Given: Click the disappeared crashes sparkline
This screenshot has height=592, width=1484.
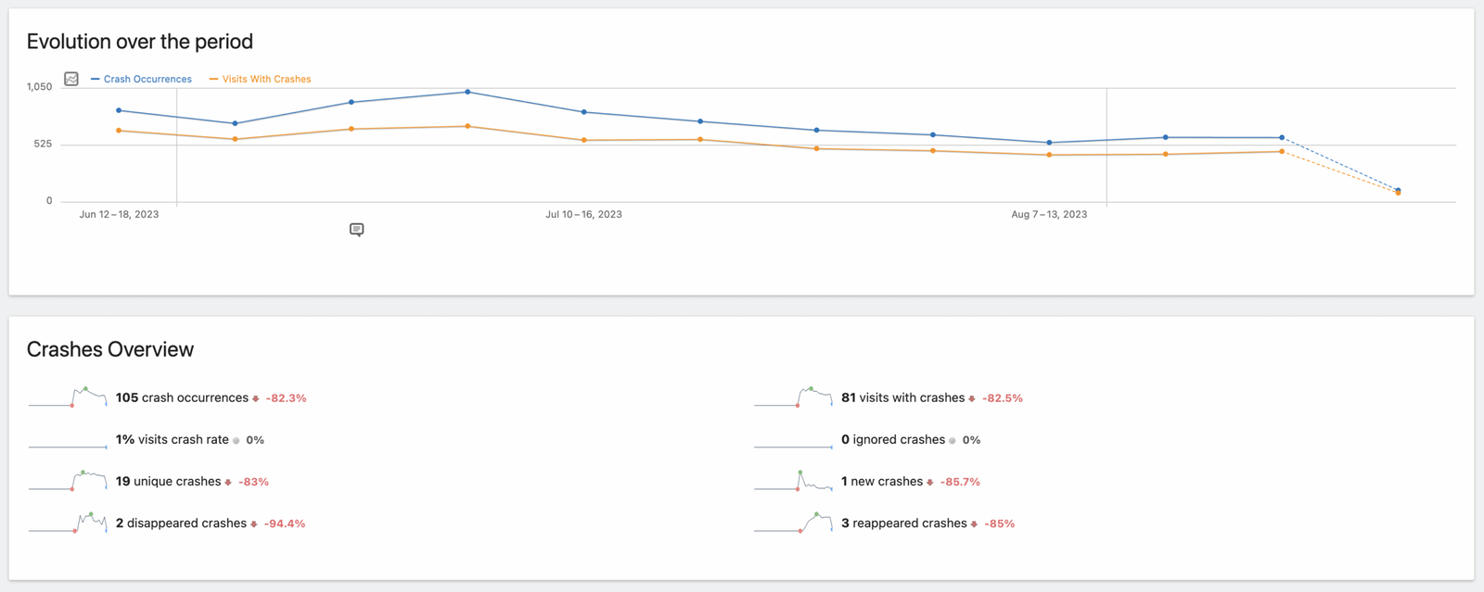Looking at the screenshot, I should tap(68, 523).
